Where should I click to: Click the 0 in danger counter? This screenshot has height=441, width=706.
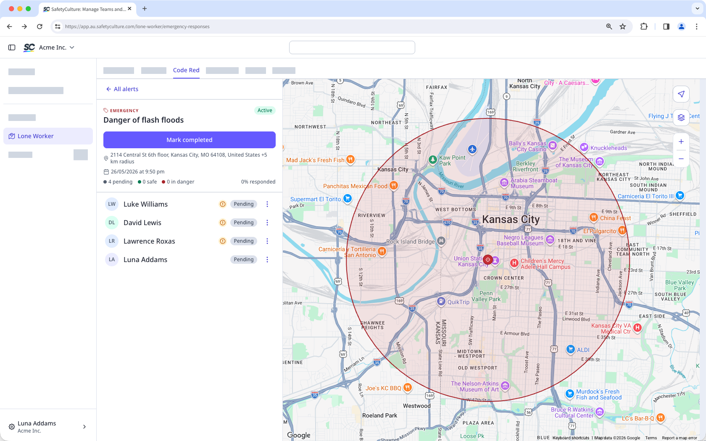(x=178, y=182)
